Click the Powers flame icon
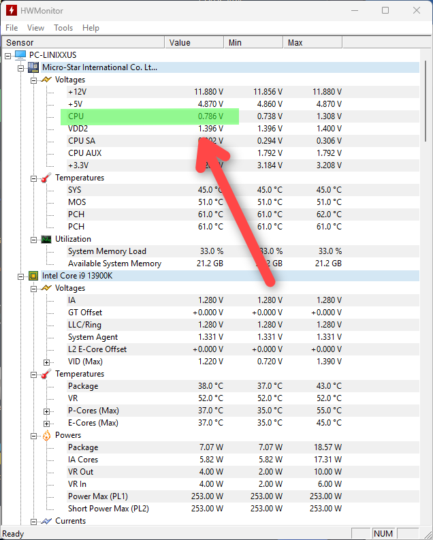 click(46, 435)
